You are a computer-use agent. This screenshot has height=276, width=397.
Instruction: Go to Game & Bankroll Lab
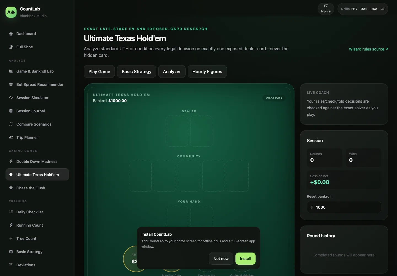37,71
